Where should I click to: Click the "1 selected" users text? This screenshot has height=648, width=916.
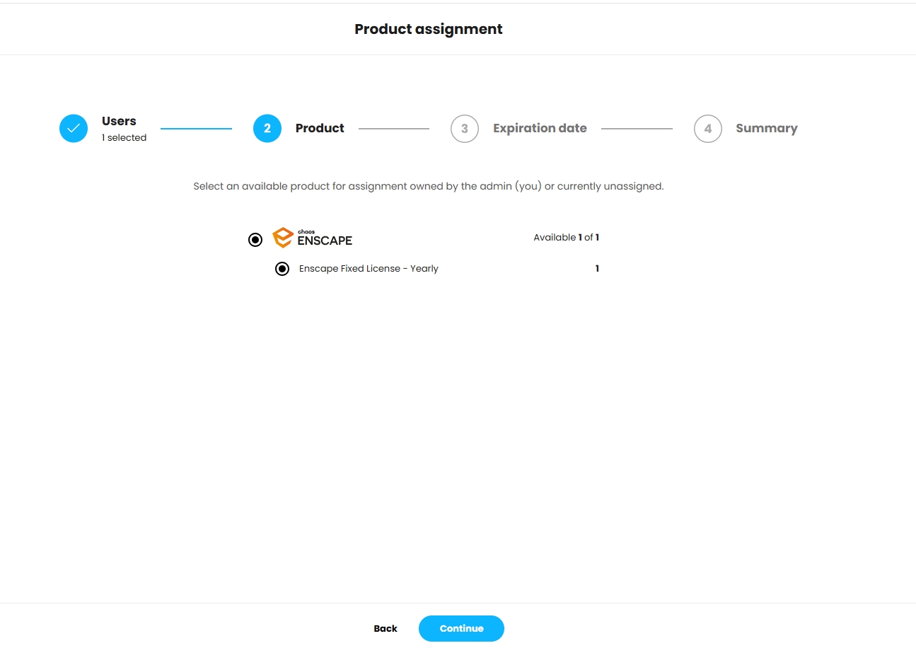[124, 138]
